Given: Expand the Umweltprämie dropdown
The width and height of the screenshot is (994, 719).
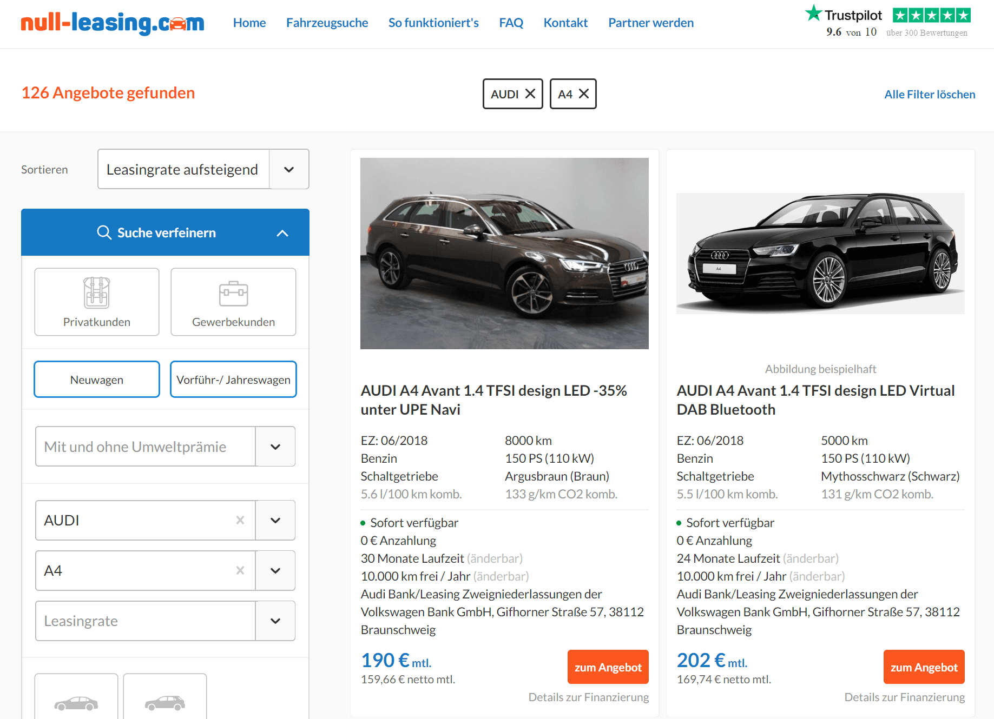Looking at the screenshot, I should pyautogui.click(x=275, y=447).
